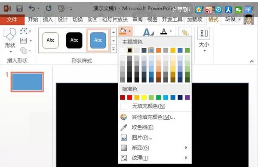Switch to the 切换 Transitions tab

point(77,19)
